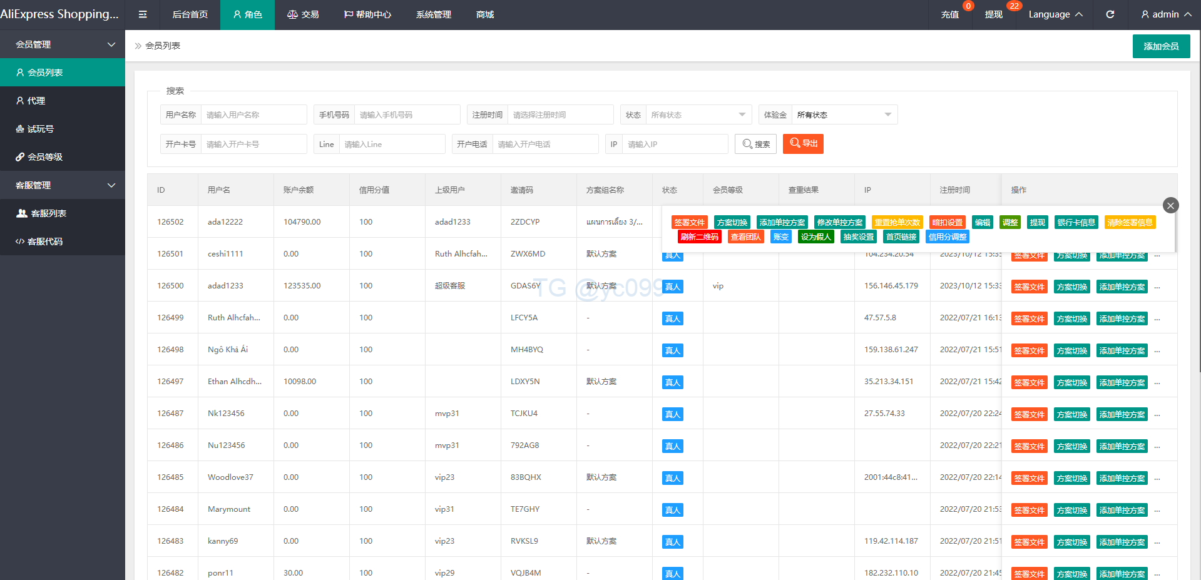Screen dimensions: 1201x580
Task: Open the Language dropdown menu
Action: click(x=1055, y=14)
